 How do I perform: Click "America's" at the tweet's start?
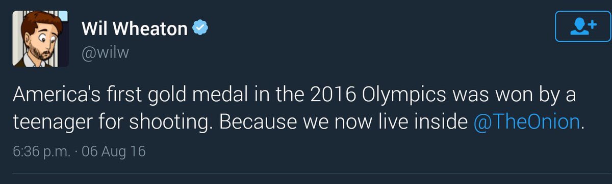(x=52, y=96)
